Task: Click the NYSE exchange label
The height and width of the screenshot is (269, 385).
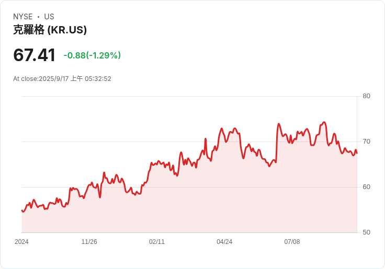Action: (x=23, y=17)
